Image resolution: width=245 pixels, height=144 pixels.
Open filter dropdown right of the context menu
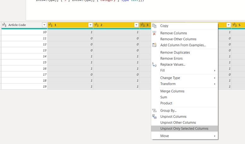click(x=228, y=25)
